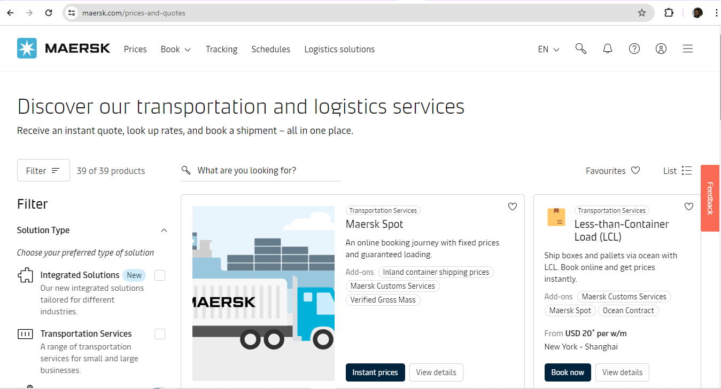Click the product search field

click(262, 170)
